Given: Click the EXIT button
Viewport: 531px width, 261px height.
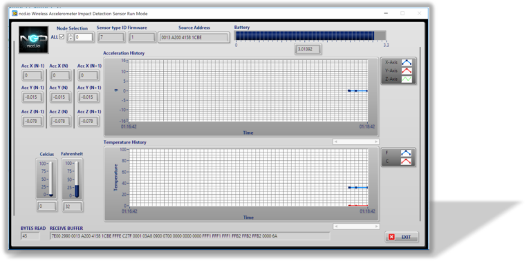Looking at the screenshot, I should [x=402, y=237].
